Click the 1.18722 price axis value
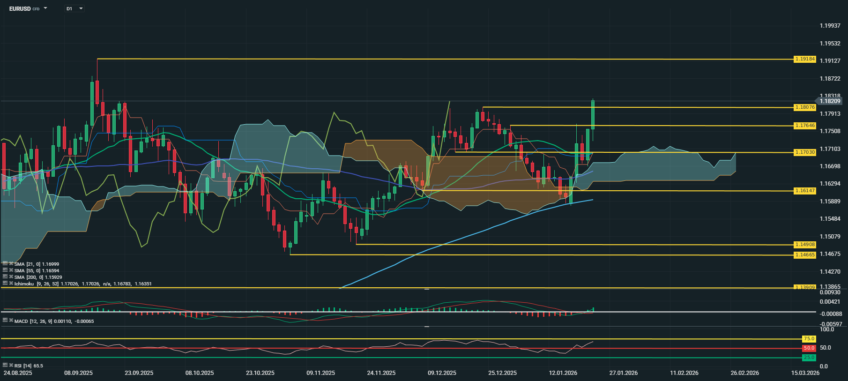Screen dimensions: 848x381 (830, 79)
